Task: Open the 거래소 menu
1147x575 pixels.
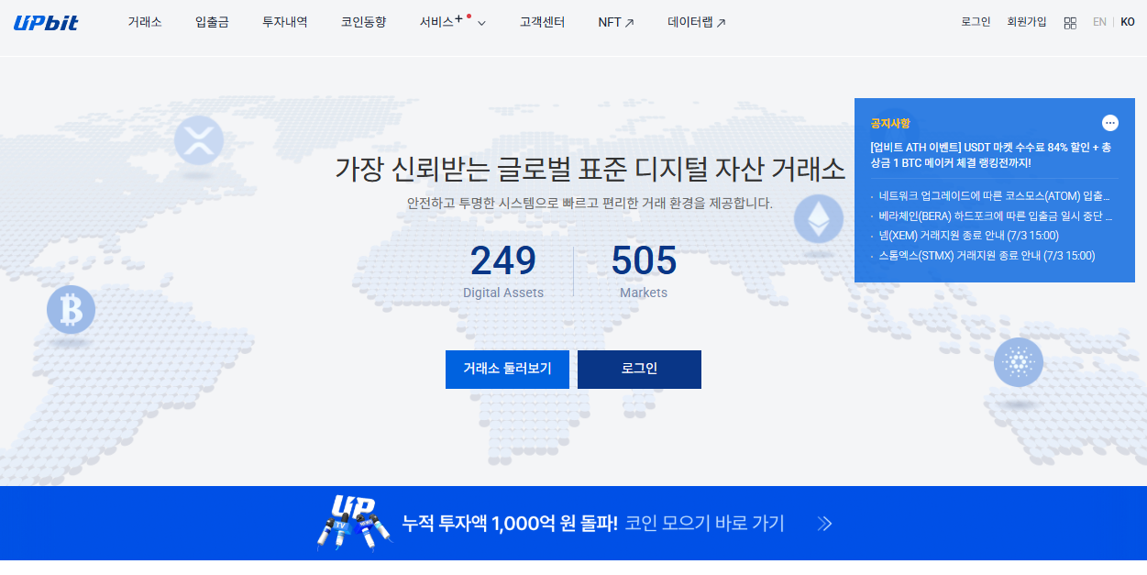Action: 145,22
